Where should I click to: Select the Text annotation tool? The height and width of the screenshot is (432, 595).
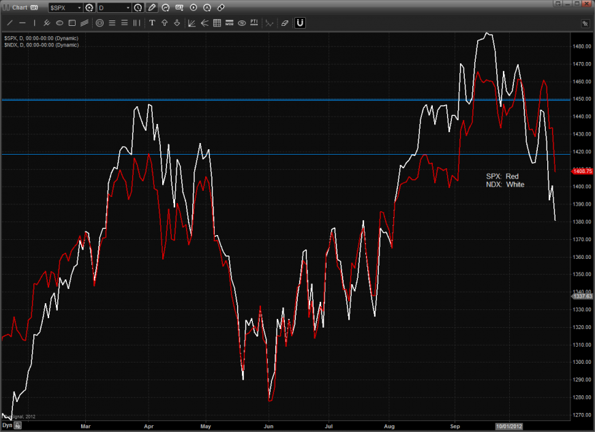[152, 22]
